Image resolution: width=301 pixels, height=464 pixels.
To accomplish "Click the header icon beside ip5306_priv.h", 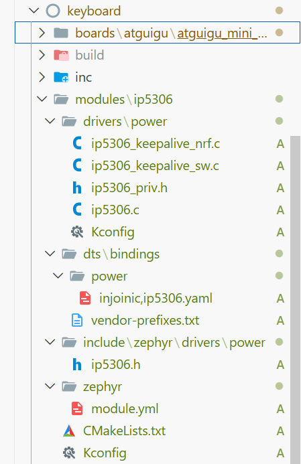I will [x=77, y=188].
